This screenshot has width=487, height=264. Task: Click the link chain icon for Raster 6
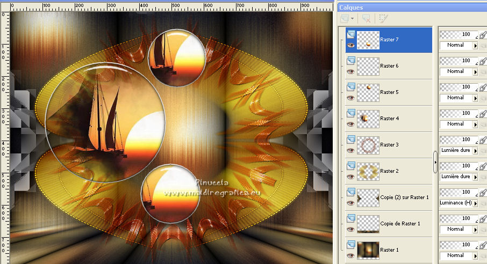pyautogui.click(x=483, y=61)
